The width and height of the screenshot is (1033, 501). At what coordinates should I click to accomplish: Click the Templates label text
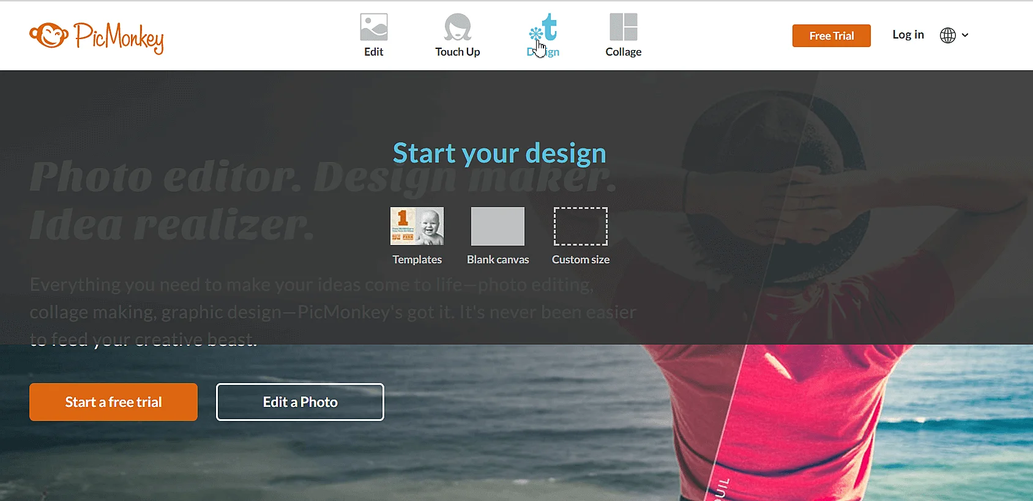pyautogui.click(x=417, y=260)
